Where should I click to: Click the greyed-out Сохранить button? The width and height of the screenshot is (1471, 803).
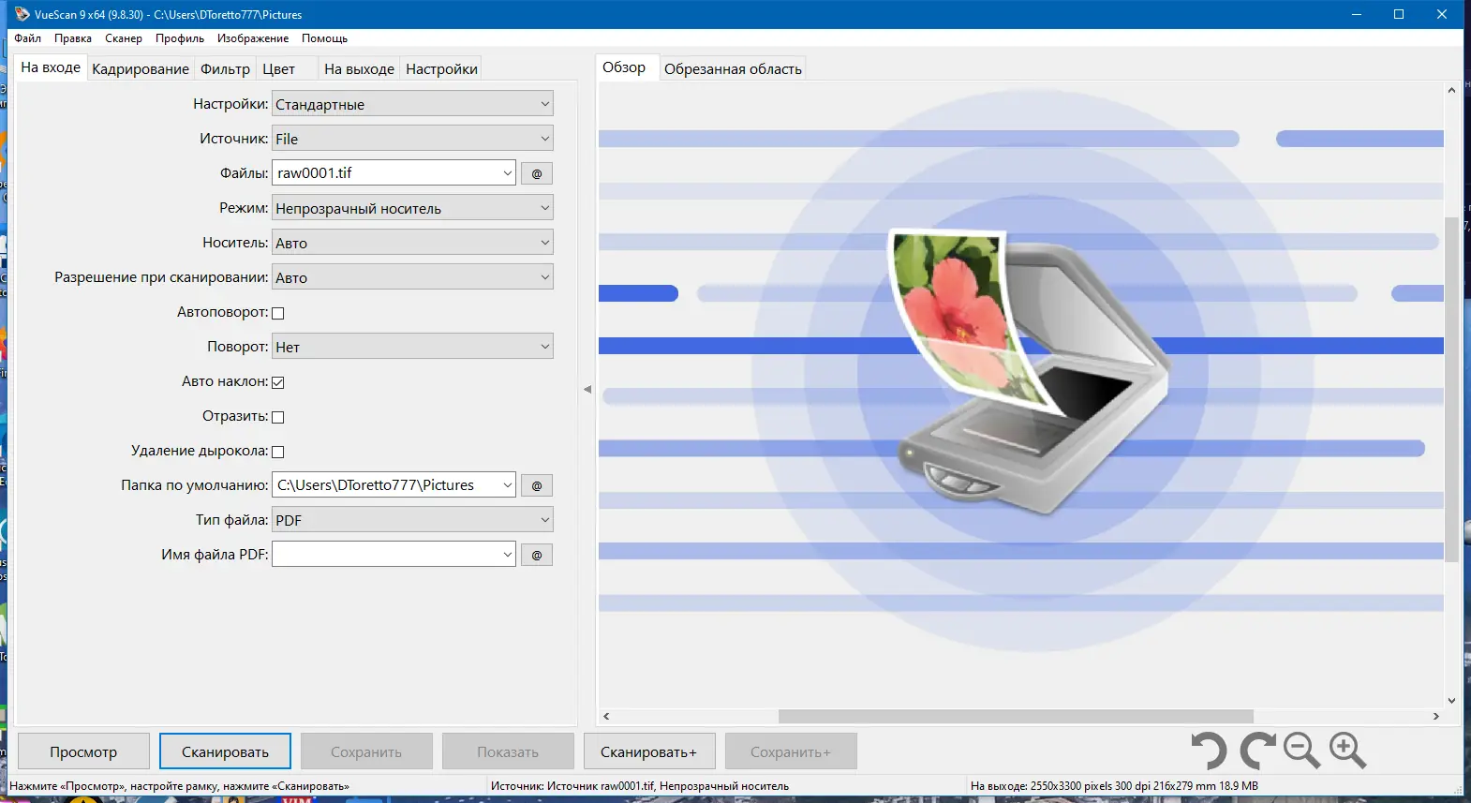[366, 751]
